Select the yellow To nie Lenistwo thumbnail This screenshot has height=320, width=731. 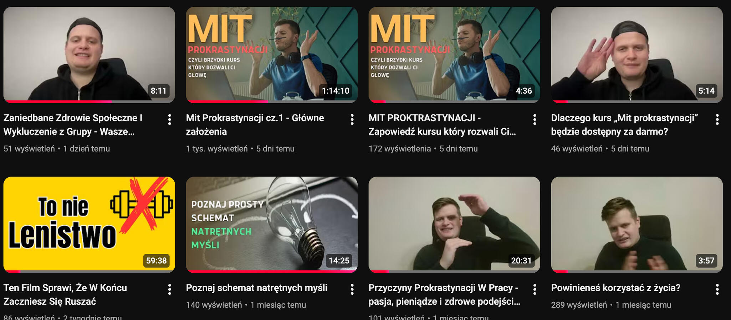(x=89, y=225)
